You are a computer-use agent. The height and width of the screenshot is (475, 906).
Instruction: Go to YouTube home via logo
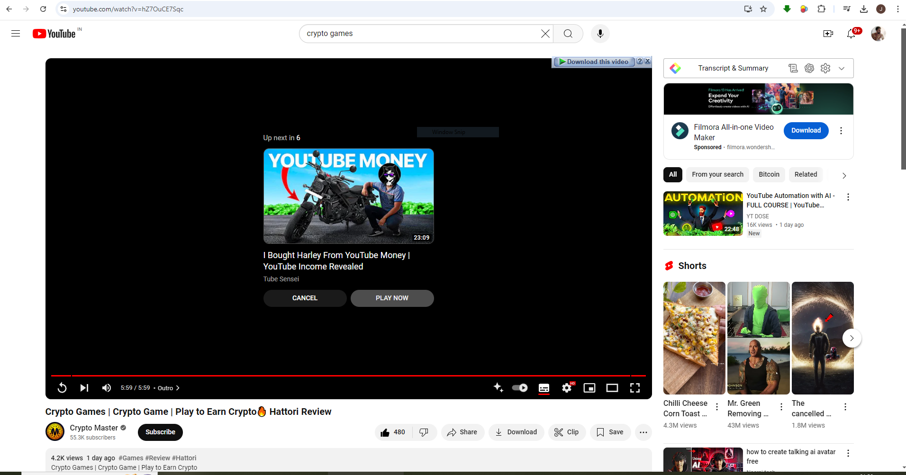coord(54,34)
